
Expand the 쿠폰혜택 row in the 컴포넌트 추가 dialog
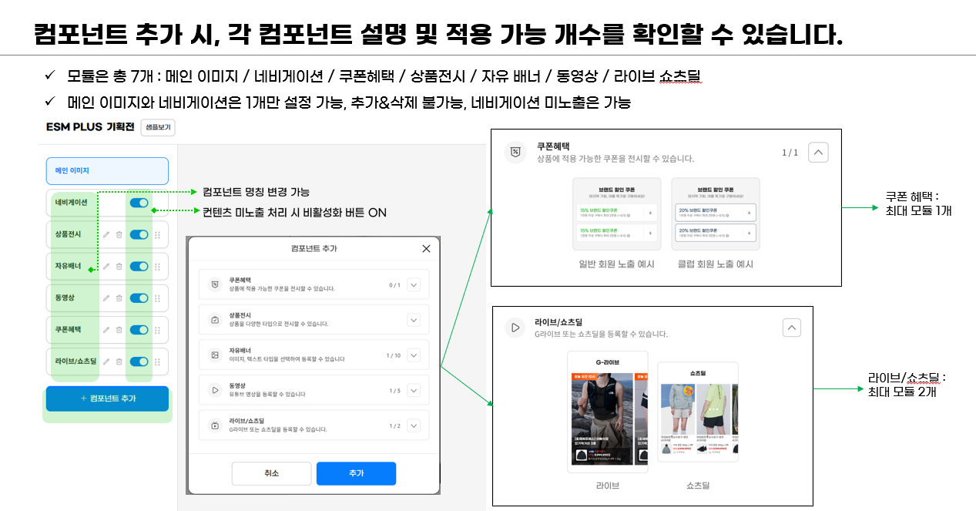coord(414,285)
